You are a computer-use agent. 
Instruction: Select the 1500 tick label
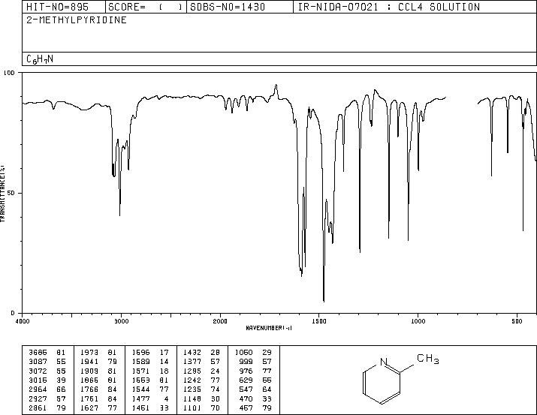coord(319,321)
